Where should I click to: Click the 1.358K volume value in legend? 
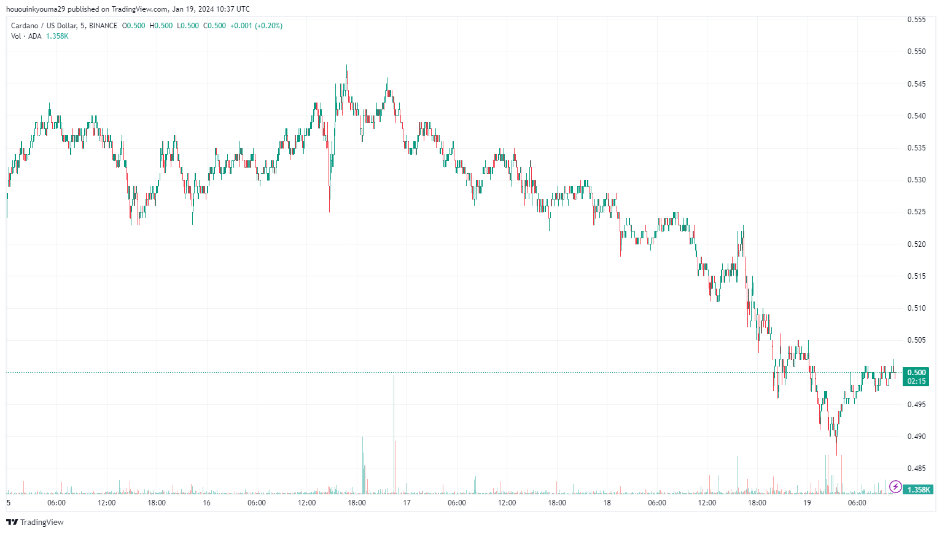coord(57,36)
